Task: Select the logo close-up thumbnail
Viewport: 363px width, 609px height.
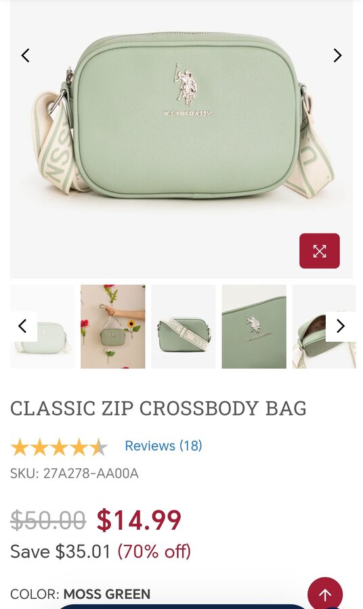Action: tap(254, 327)
